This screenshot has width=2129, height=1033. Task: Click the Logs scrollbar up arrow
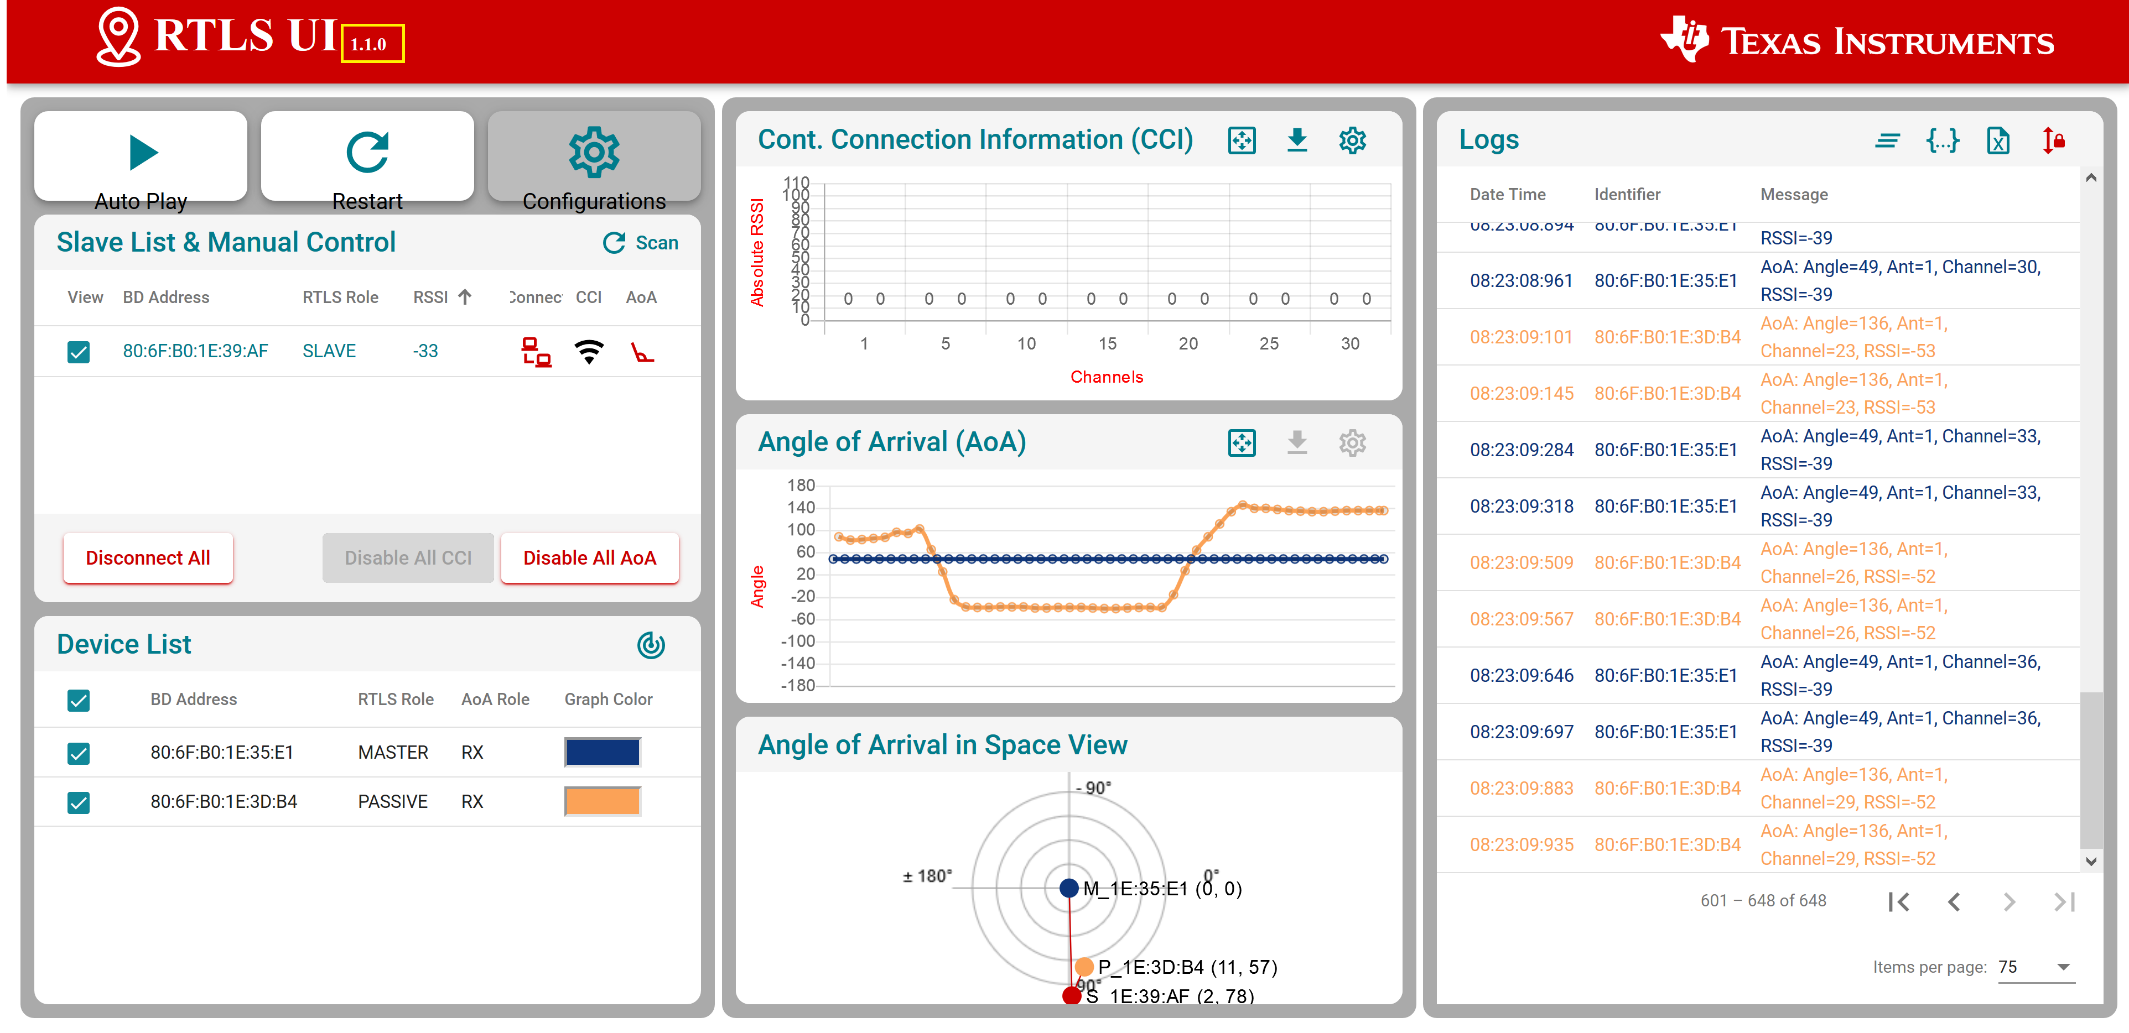point(2090,178)
